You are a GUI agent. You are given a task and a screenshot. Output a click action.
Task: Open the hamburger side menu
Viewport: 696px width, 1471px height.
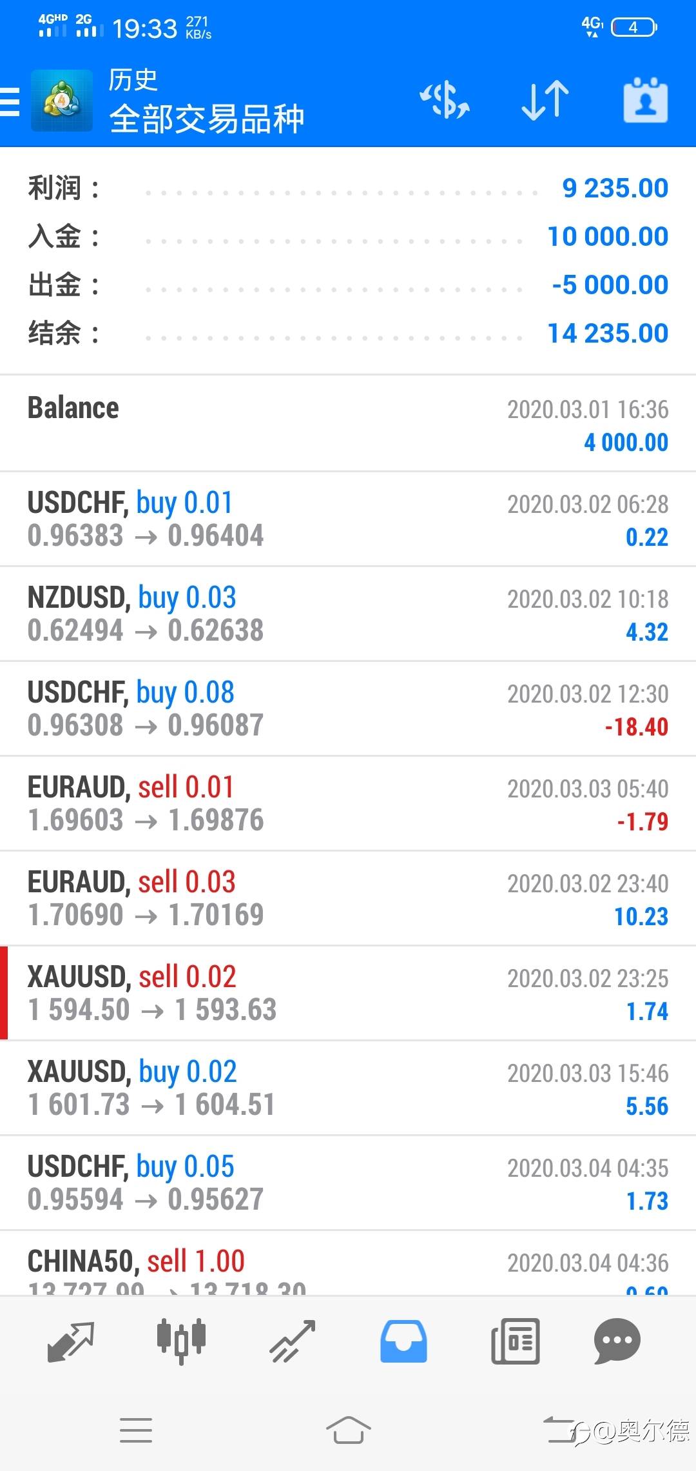coord(10,101)
